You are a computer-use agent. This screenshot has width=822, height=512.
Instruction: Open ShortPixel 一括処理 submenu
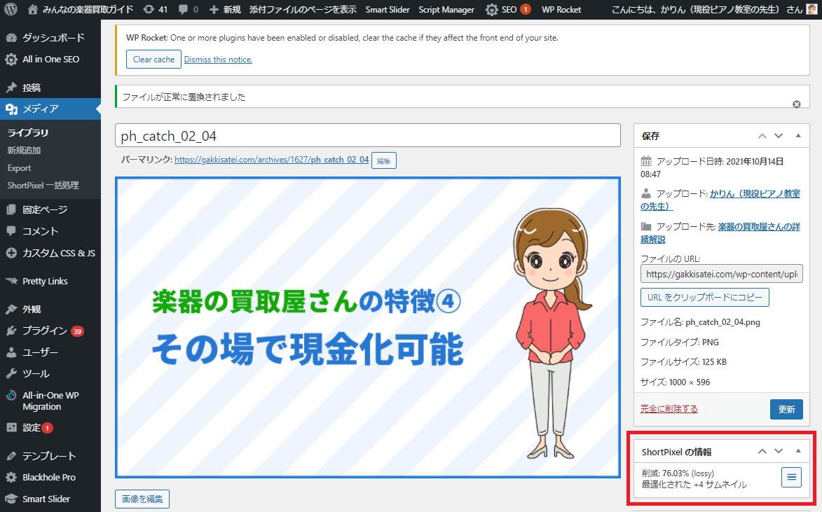[x=43, y=186]
